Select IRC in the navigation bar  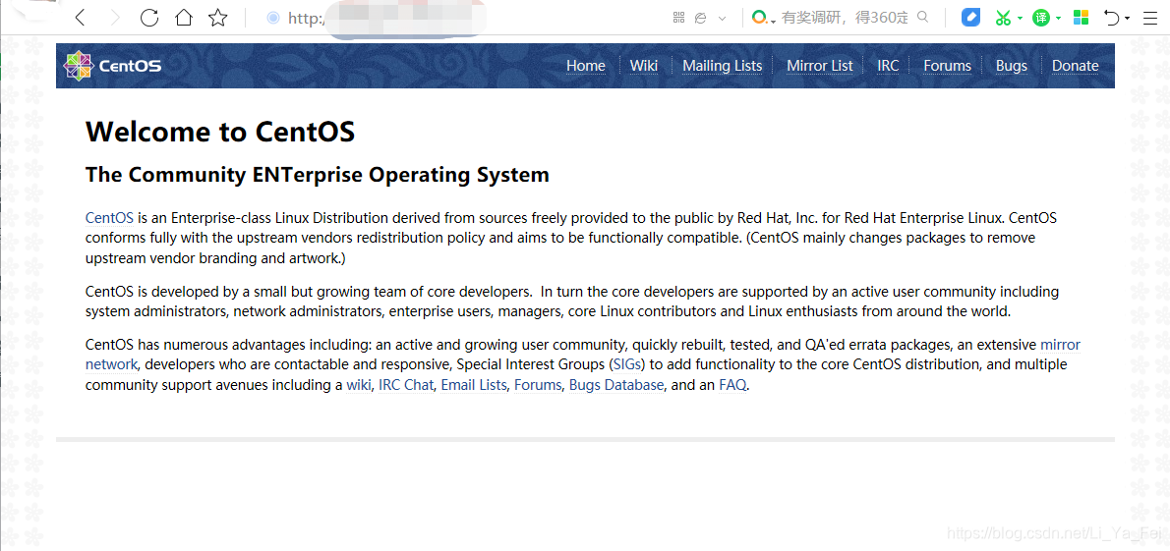coord(888,66)
